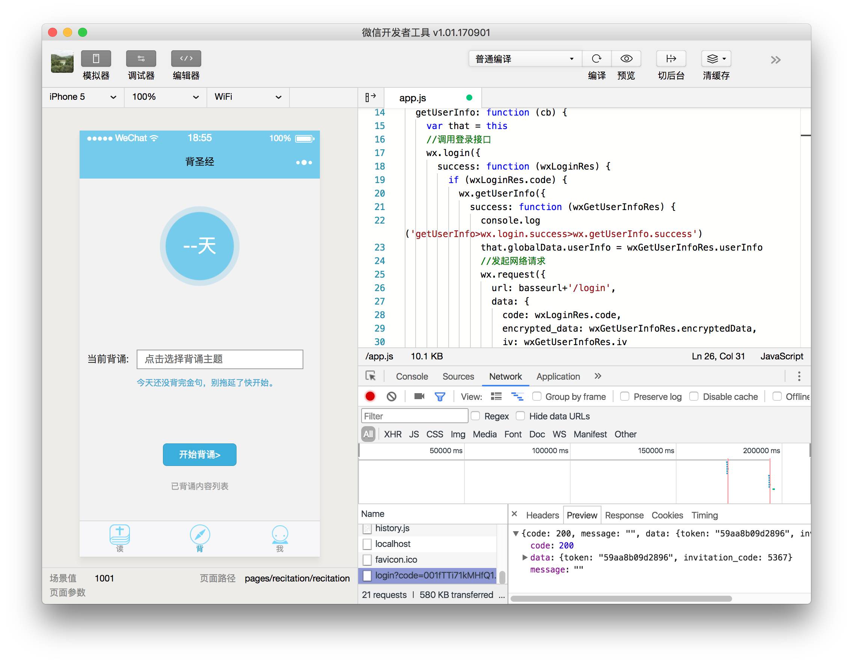Click the simulator (模拟器) toolbar icon
The width and height of the screenshot is (853, 664).
pyautogui.click(x=96, y=59)
